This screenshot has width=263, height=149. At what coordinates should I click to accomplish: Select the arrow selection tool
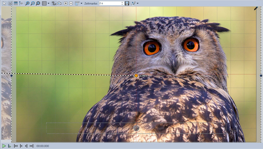[x=4, y=3]
